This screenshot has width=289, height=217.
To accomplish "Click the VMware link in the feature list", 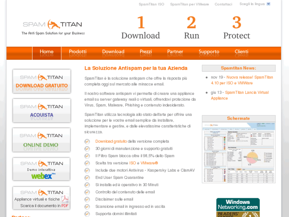I will [x=149, y=163].
